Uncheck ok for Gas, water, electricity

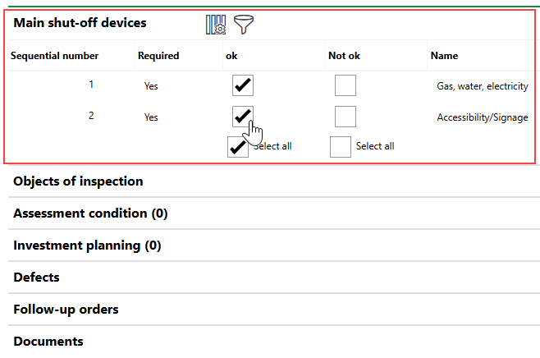click(x=243, y=85)
